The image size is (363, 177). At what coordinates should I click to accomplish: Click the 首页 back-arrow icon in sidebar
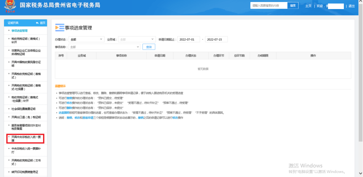click(x=37, y=23)
